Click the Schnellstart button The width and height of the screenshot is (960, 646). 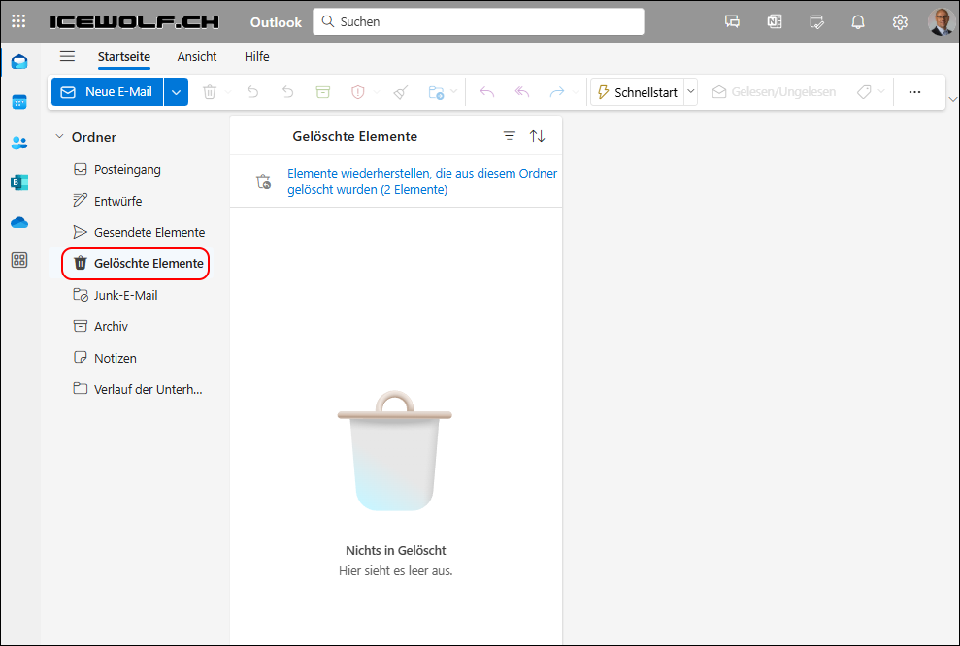click(x=638, y=92)
